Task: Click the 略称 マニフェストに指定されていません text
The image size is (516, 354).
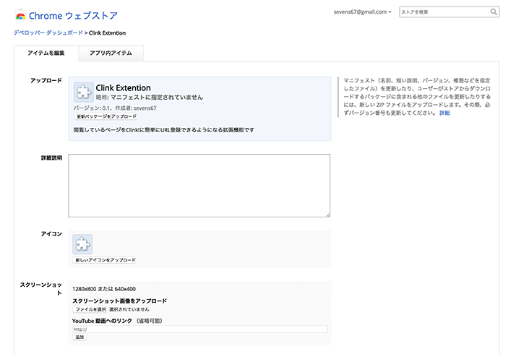Action: click(x=149, y=98)
